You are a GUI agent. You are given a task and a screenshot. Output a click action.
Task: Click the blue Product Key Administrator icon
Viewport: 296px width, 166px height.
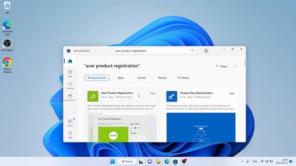(x=172, y=96)
